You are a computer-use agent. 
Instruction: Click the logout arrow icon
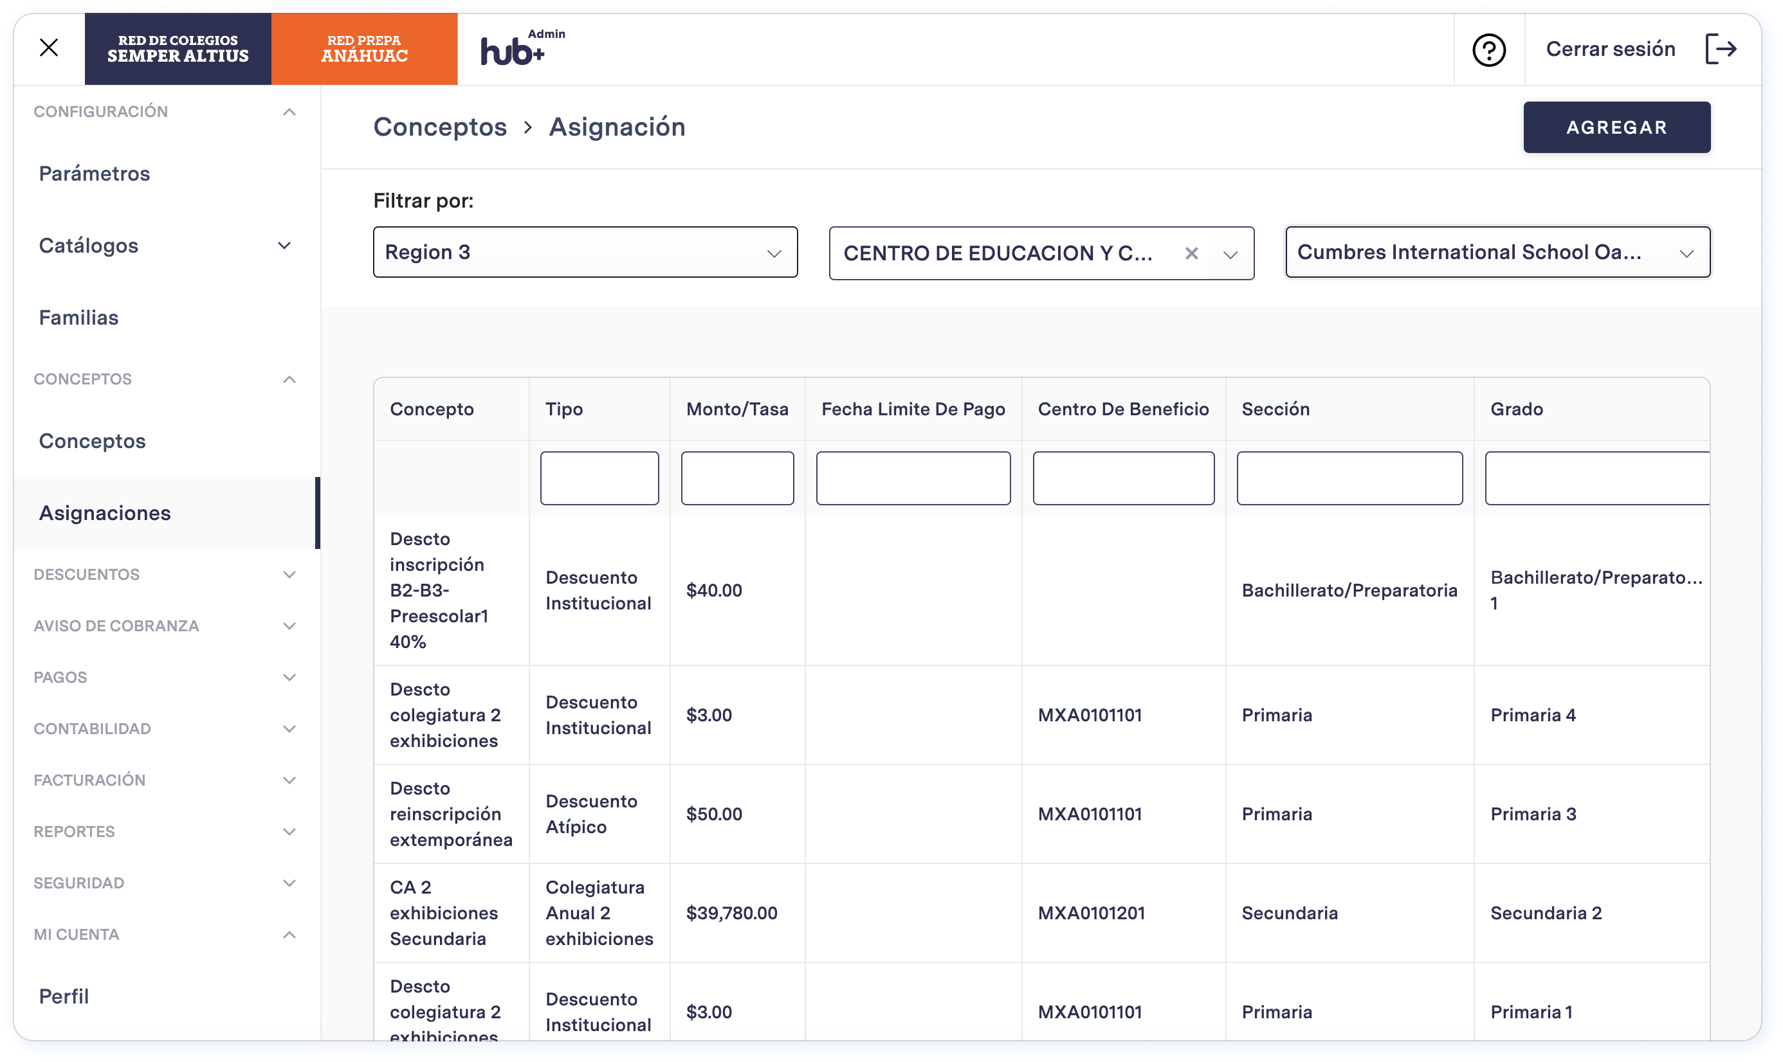point(1721,49)
